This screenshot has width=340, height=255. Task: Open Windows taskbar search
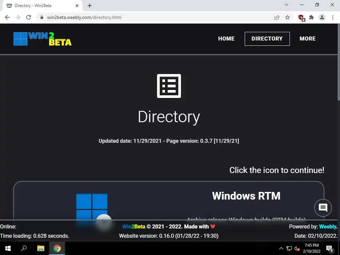point(24,248)
